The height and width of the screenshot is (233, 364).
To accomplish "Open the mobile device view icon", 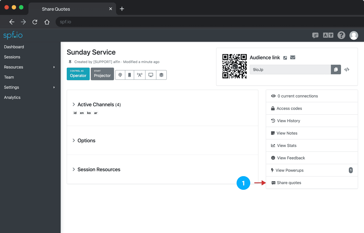I will 129,75.
